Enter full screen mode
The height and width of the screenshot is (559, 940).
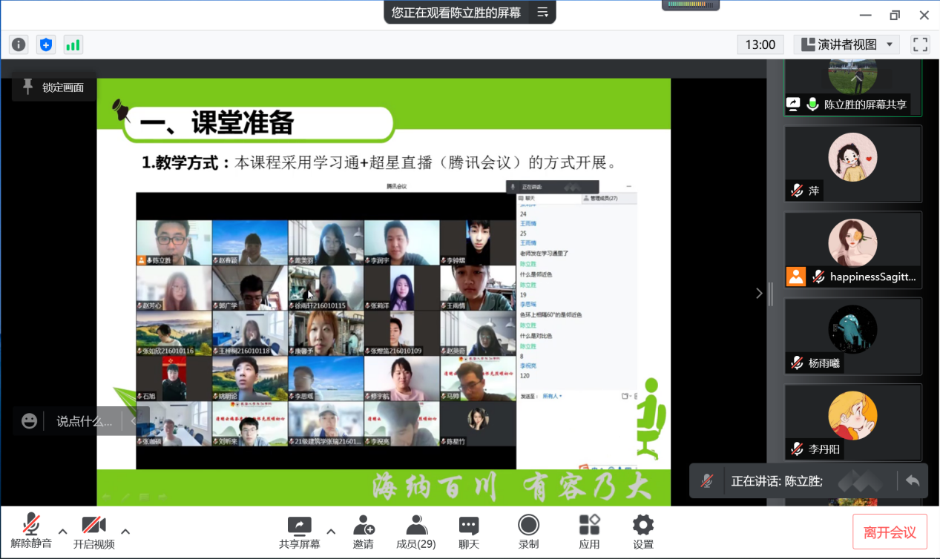(x=920, y=44)
